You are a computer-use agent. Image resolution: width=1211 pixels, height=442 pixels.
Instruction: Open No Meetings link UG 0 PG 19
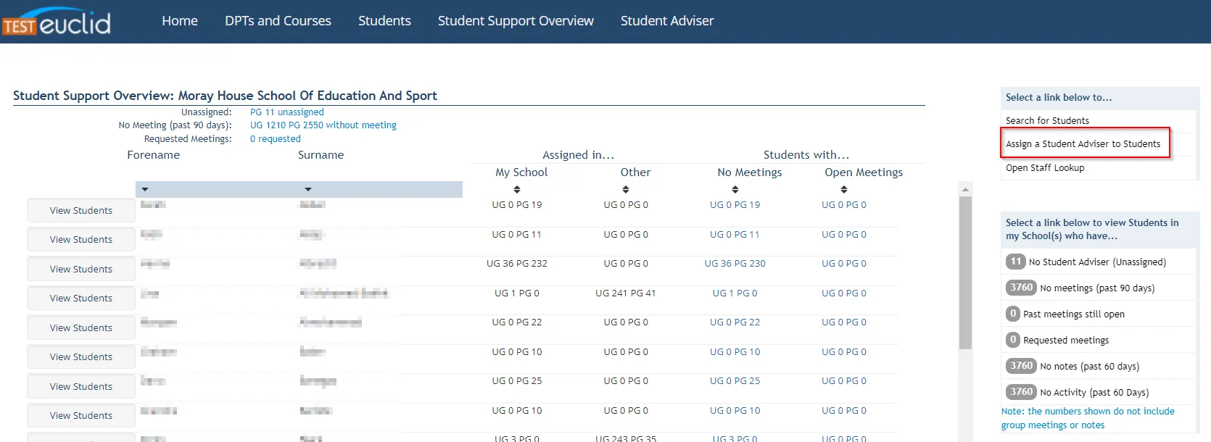[x=735, y=205]
